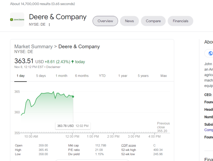This screenshot has height=161, width=213.
Task: Click the green price marker dot on chart
Action: [73, 97]
